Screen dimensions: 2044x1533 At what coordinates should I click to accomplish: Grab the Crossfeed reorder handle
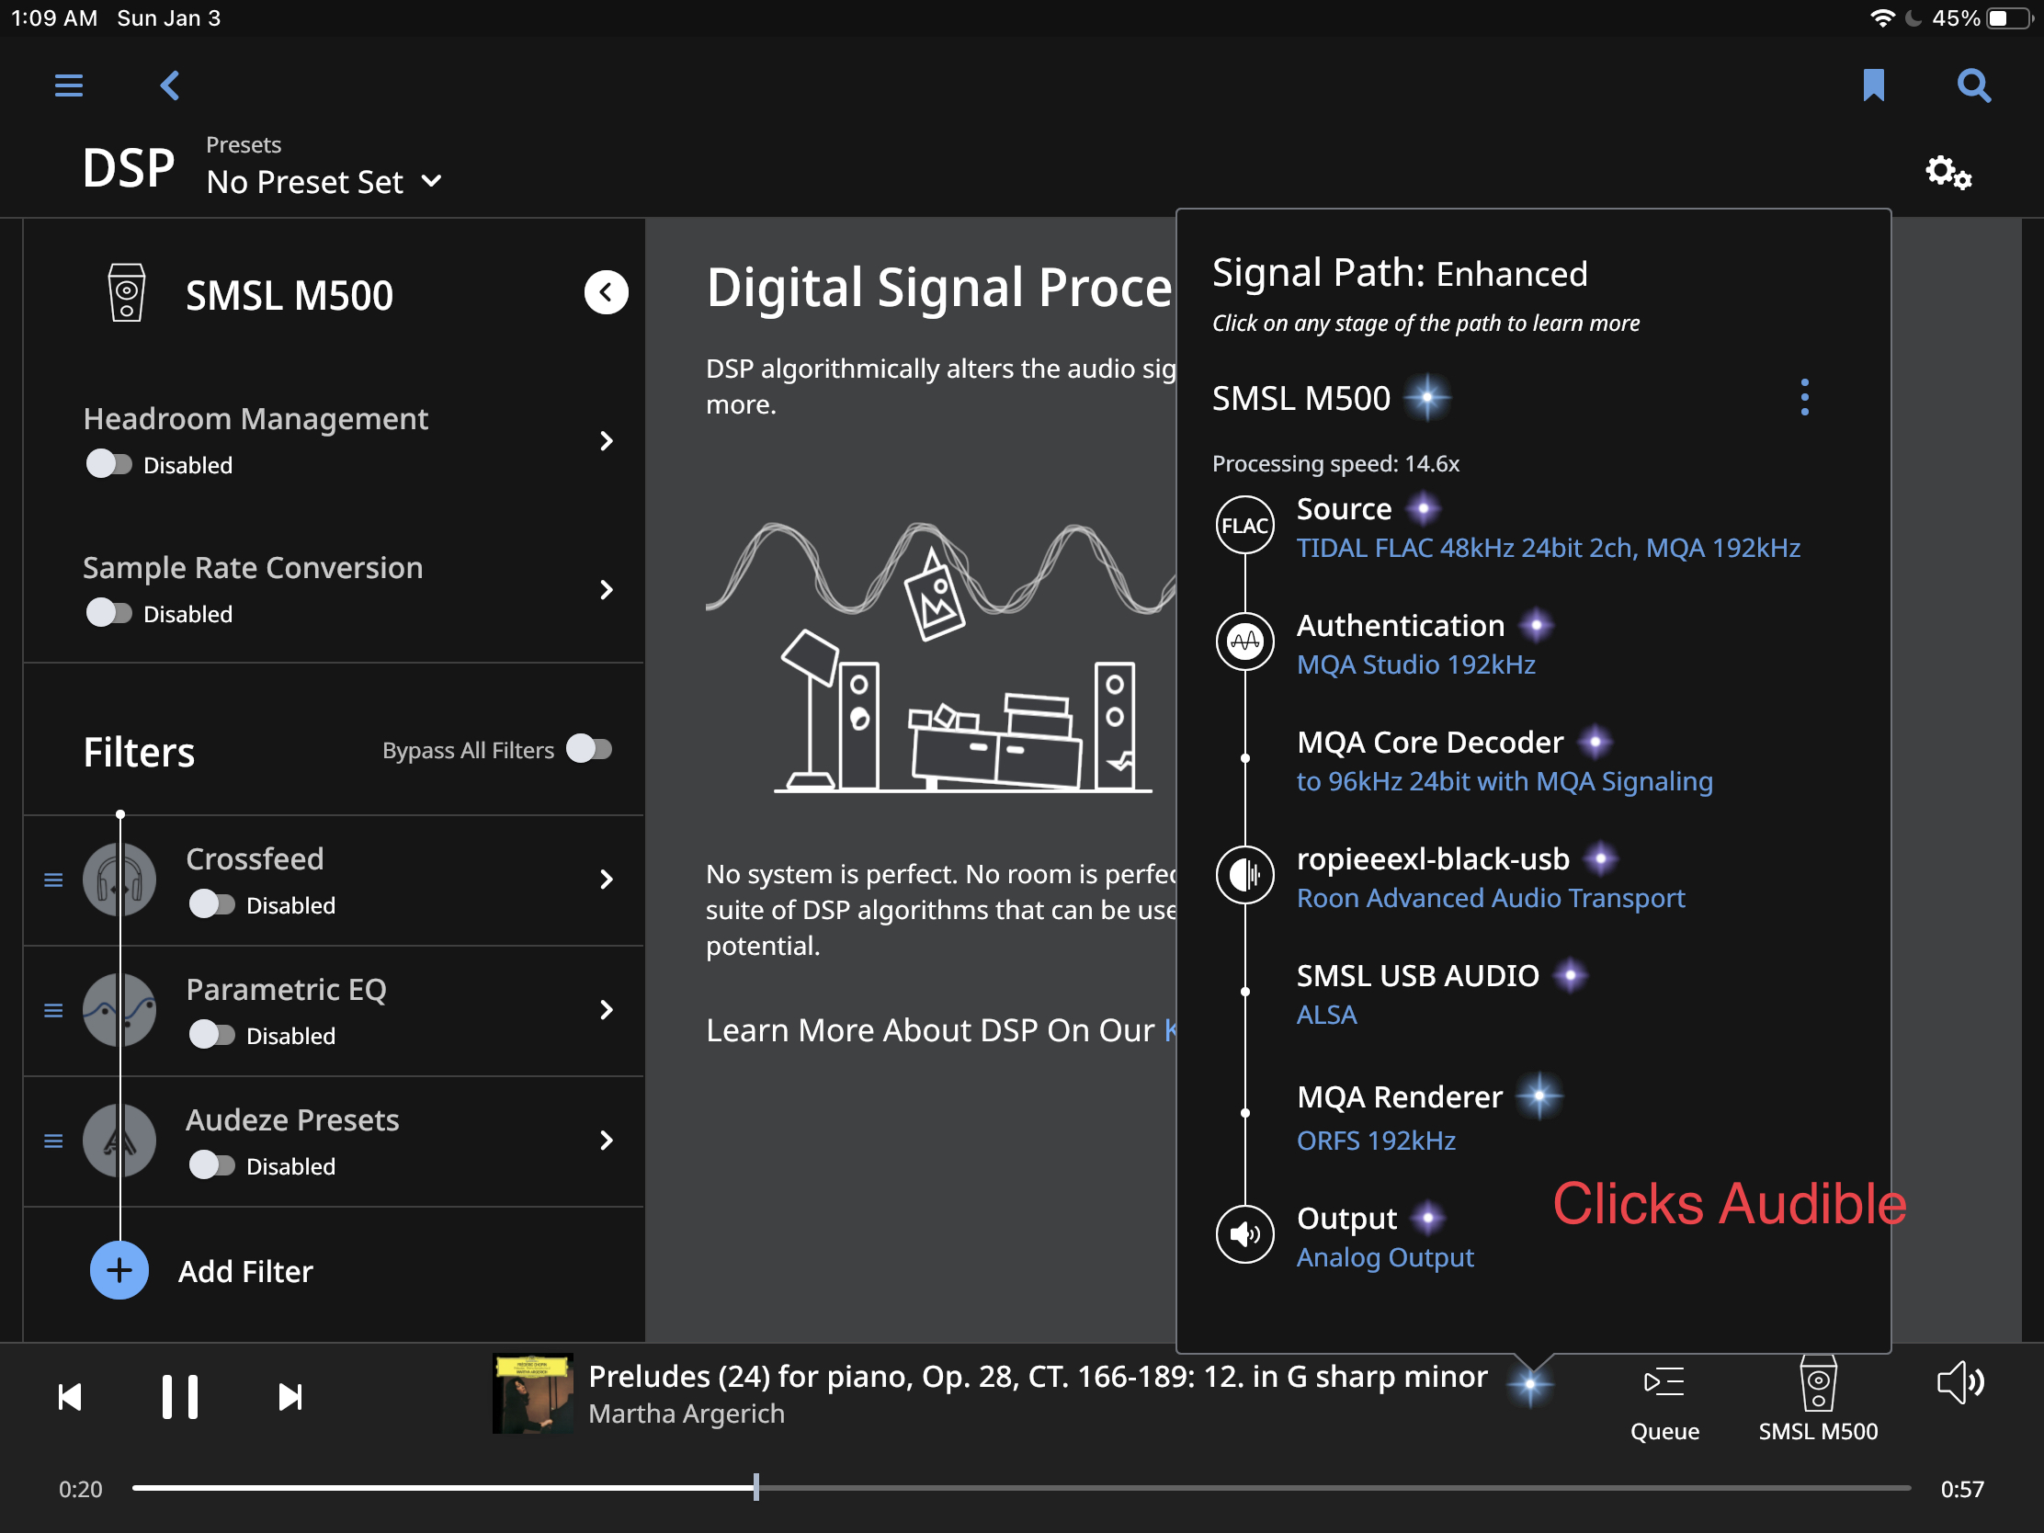(53, 880)
